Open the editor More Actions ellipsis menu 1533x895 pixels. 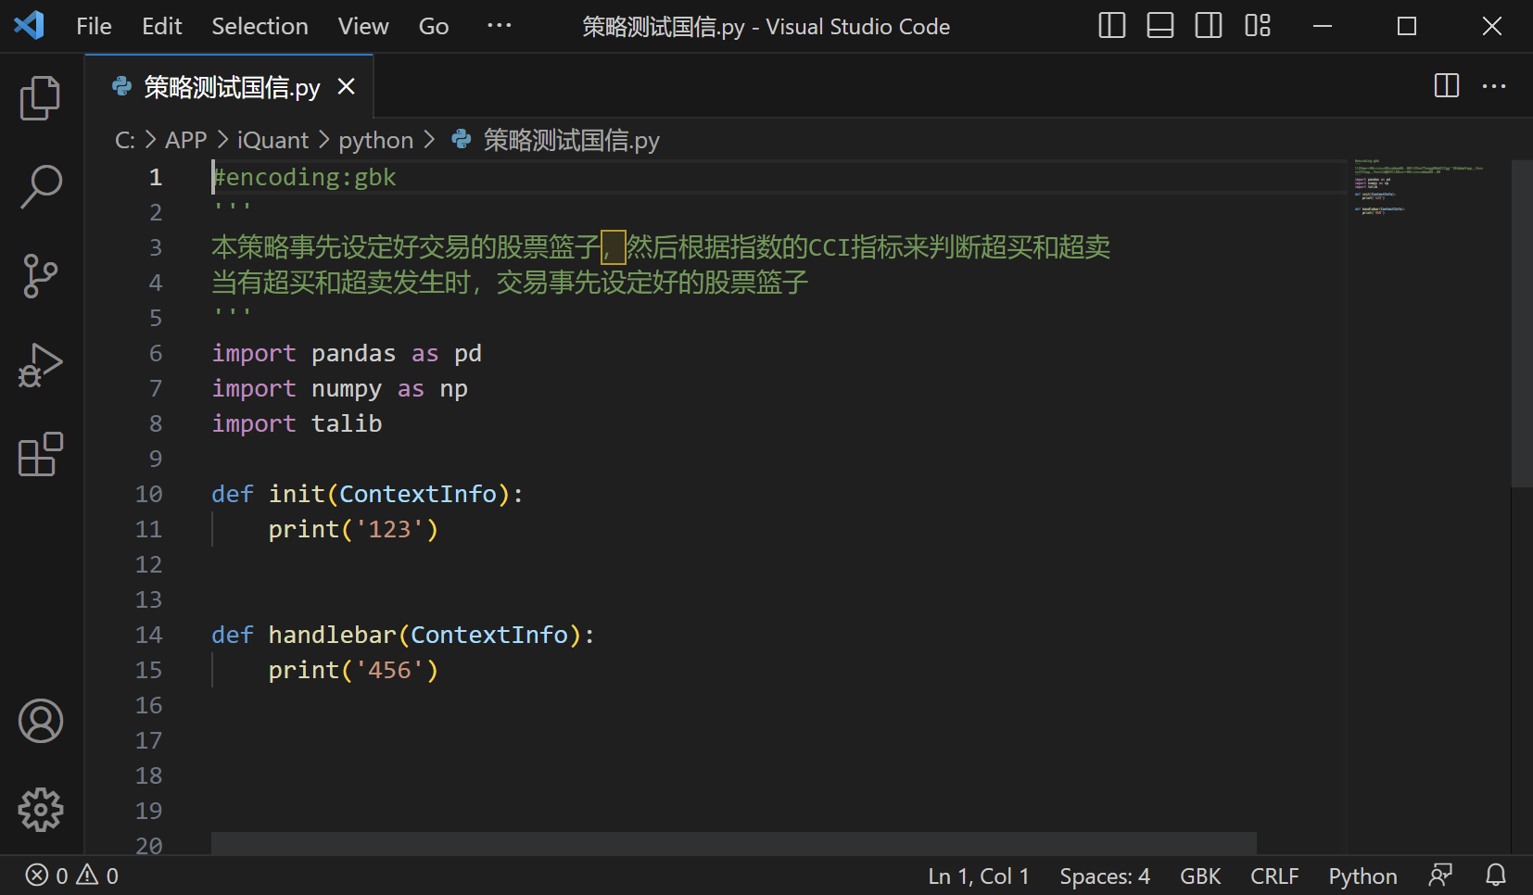click(1493, 86)
